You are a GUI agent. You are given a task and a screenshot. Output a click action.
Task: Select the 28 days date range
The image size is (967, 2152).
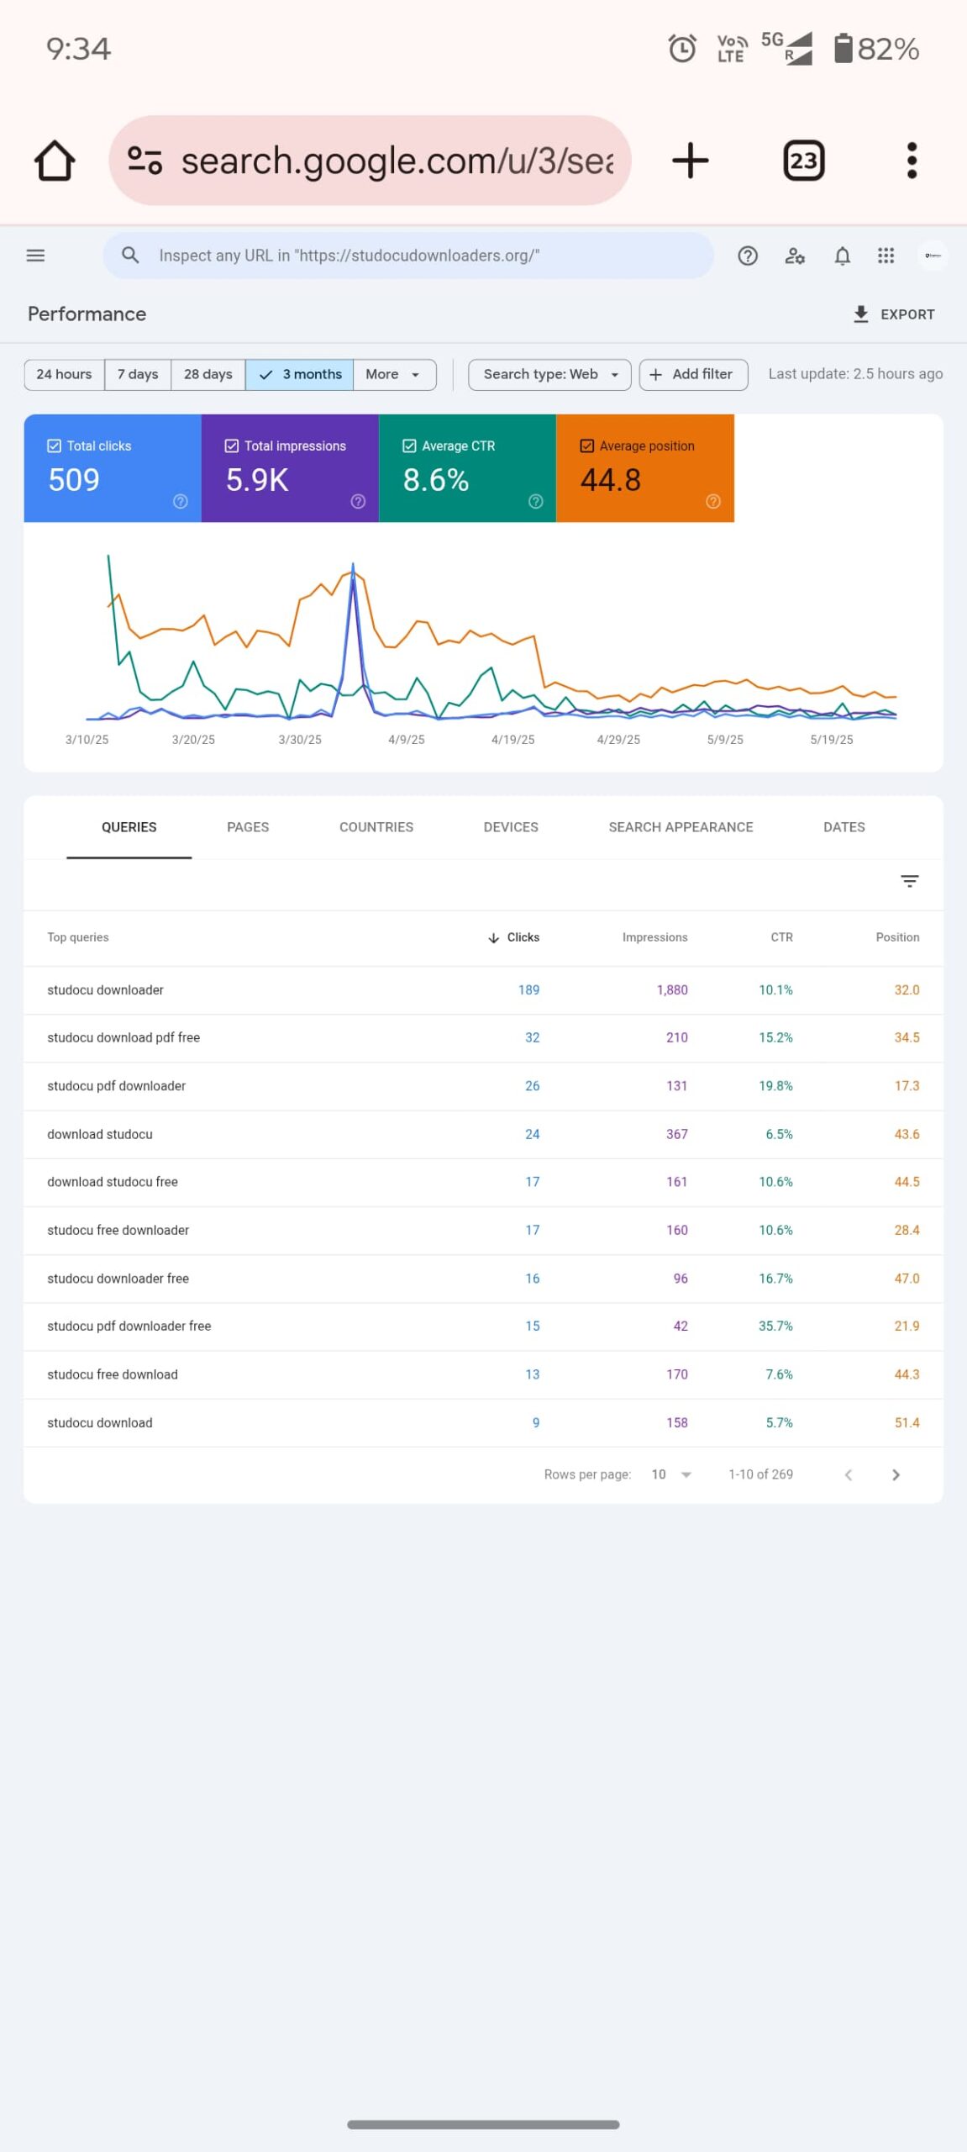coord(208,374)
